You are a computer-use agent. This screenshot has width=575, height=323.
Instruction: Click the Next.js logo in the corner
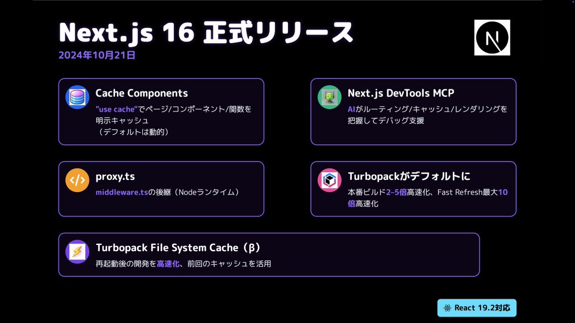tap(492, 37)
